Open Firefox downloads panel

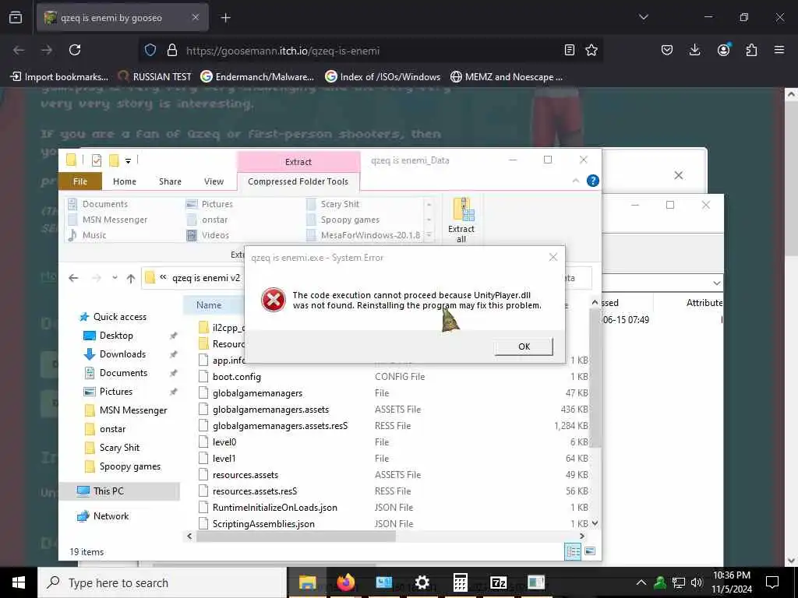click(694, 50)
